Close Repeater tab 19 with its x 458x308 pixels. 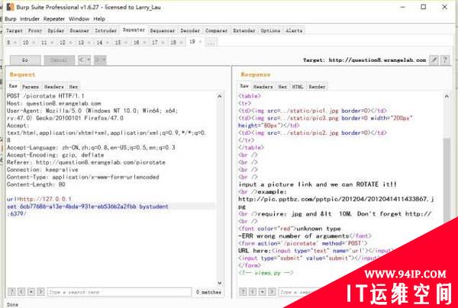tap(200, 42)
